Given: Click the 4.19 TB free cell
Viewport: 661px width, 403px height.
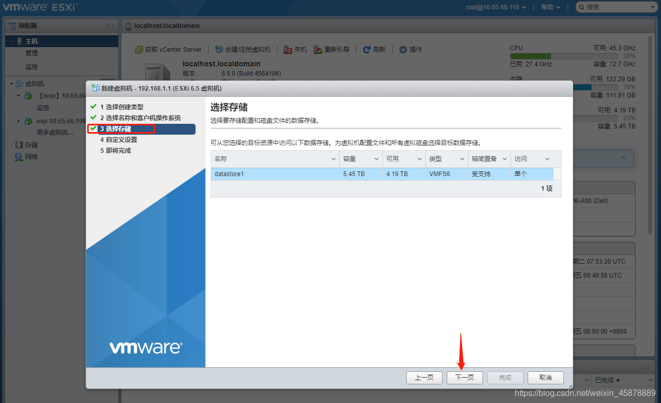Looking at the screenshot, I should pyautogui.click(x=404, y=174).
